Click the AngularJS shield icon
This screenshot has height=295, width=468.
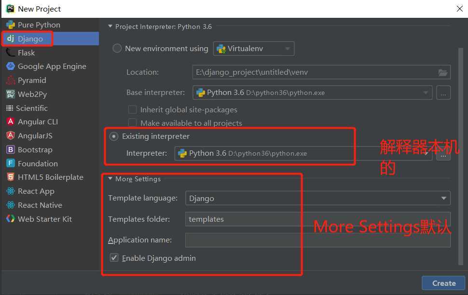point(11,136)
